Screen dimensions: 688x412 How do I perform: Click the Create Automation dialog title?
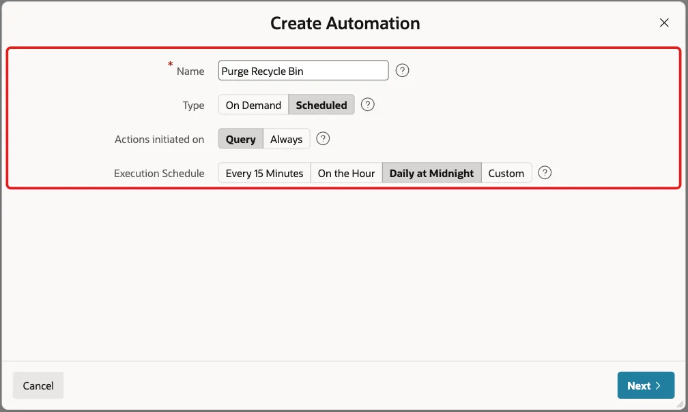(345, 23)
